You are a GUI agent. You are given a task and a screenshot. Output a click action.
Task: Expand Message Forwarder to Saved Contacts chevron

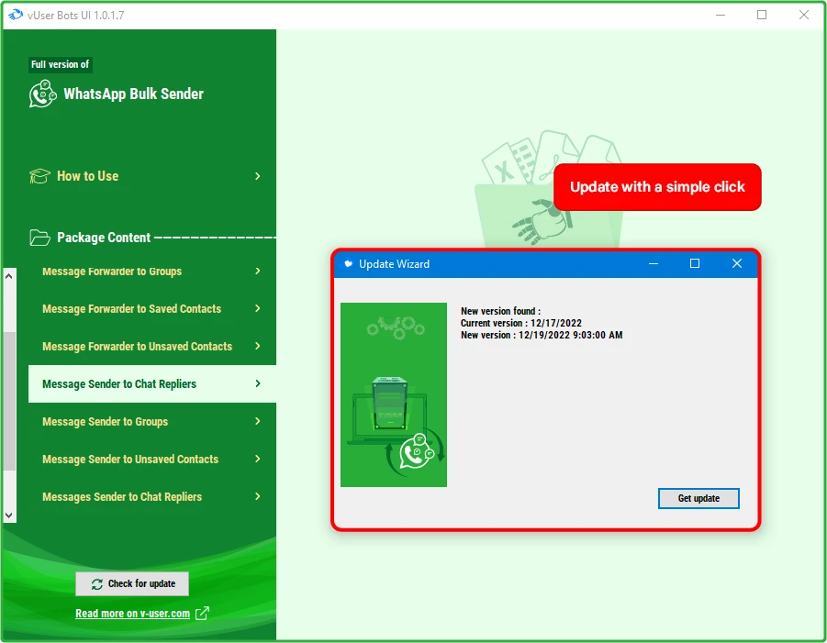257,308
